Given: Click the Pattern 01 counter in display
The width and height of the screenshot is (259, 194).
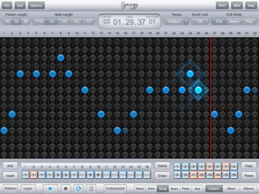Looking at the screenshot, I should click(152, 22).
